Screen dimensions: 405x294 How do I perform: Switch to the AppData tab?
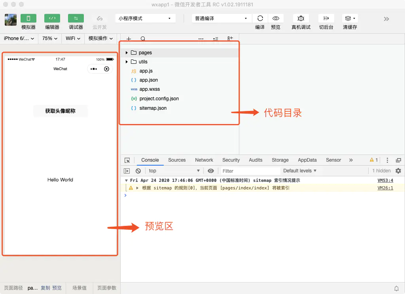(x=307, y=160)
